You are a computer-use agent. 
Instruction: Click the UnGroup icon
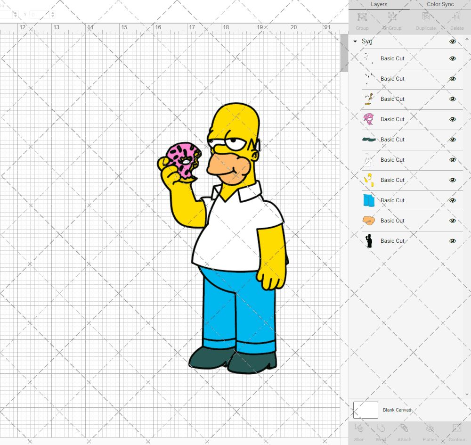392,17
